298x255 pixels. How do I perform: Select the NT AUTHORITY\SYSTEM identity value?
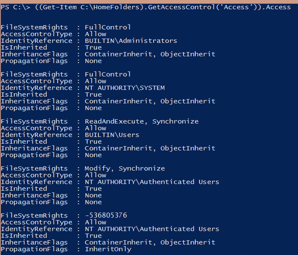pyautogui.click(x=124, y=88)
